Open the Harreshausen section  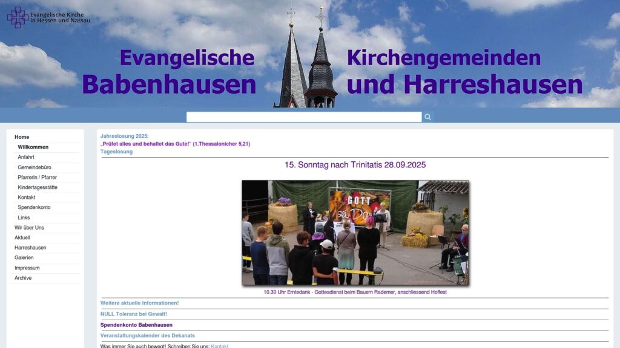pos(31,247)
